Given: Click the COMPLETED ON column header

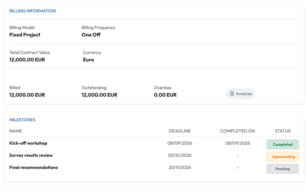Looking at the screenshot, I should pos(238,131).
